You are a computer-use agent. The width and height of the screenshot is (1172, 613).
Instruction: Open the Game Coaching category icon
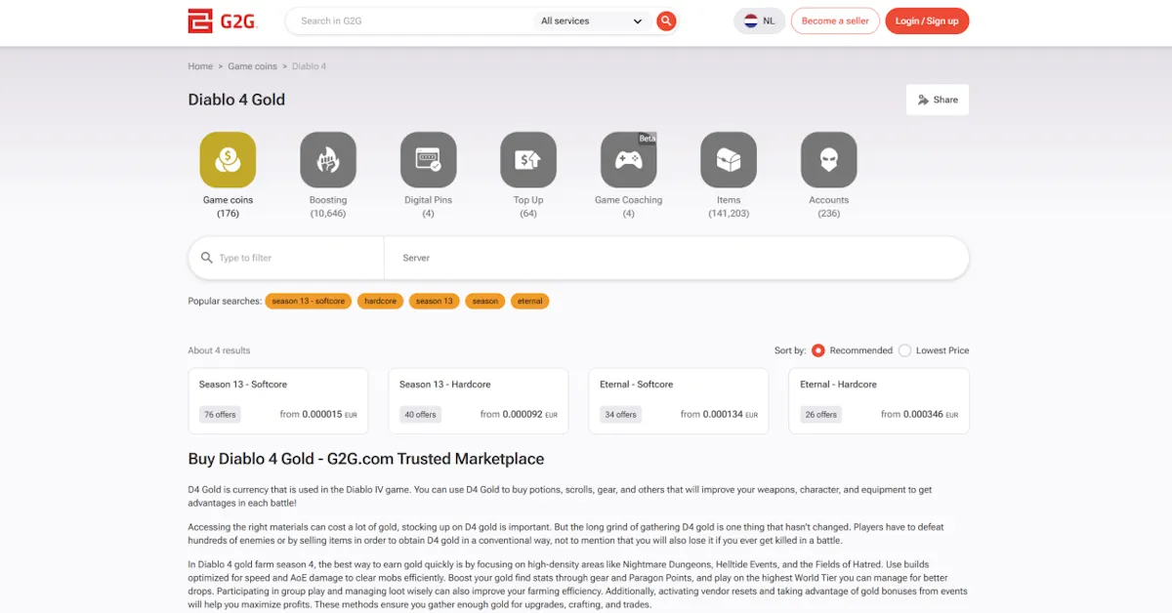(x=628, y=159)
